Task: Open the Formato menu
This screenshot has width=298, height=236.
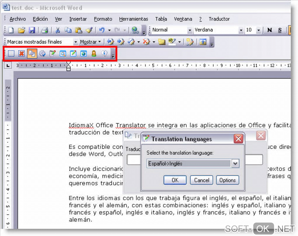Action: (x=103, y=19)
